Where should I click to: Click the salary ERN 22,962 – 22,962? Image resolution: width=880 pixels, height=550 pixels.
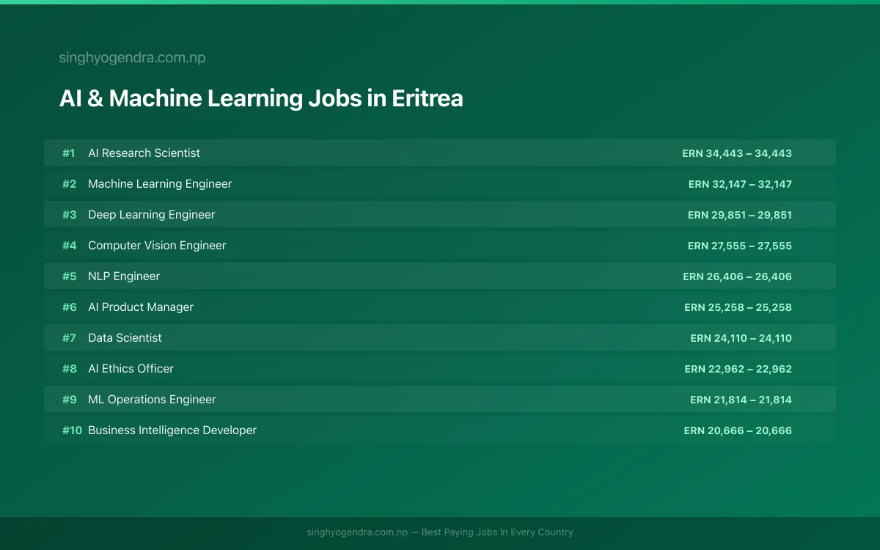click(x=738, y=369)
